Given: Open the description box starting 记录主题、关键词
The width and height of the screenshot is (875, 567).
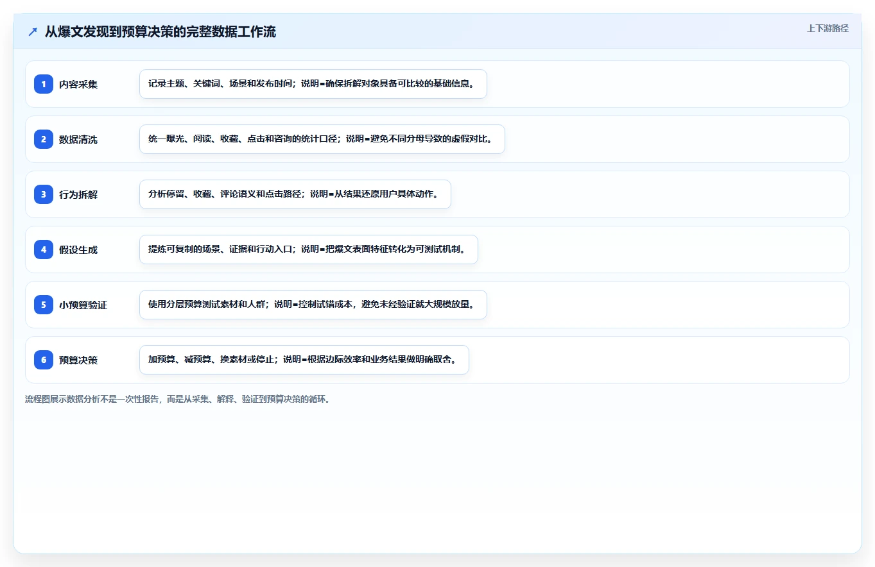Looking at the screenshot, I should (313, 84).
